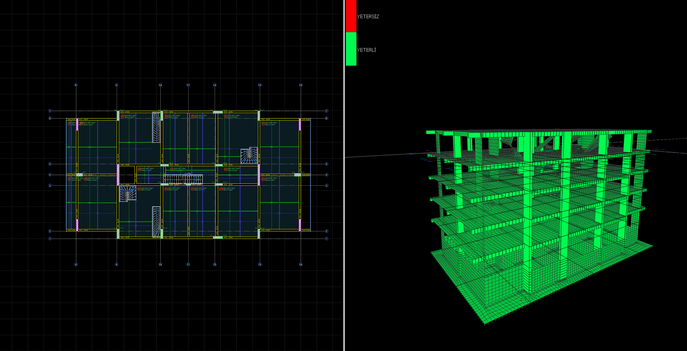Pick the axis 5 bubble left of plan

point(50,164)
